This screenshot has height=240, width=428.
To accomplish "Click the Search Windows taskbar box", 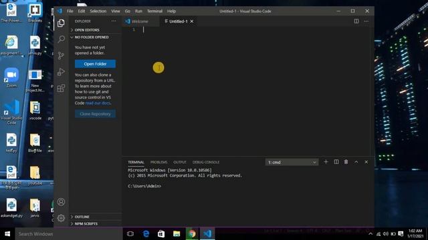I will click(x=68, y=234).
